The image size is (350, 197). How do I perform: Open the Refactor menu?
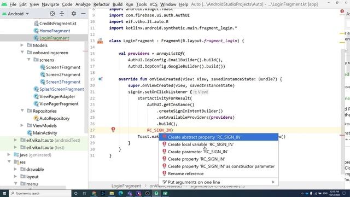101,4
